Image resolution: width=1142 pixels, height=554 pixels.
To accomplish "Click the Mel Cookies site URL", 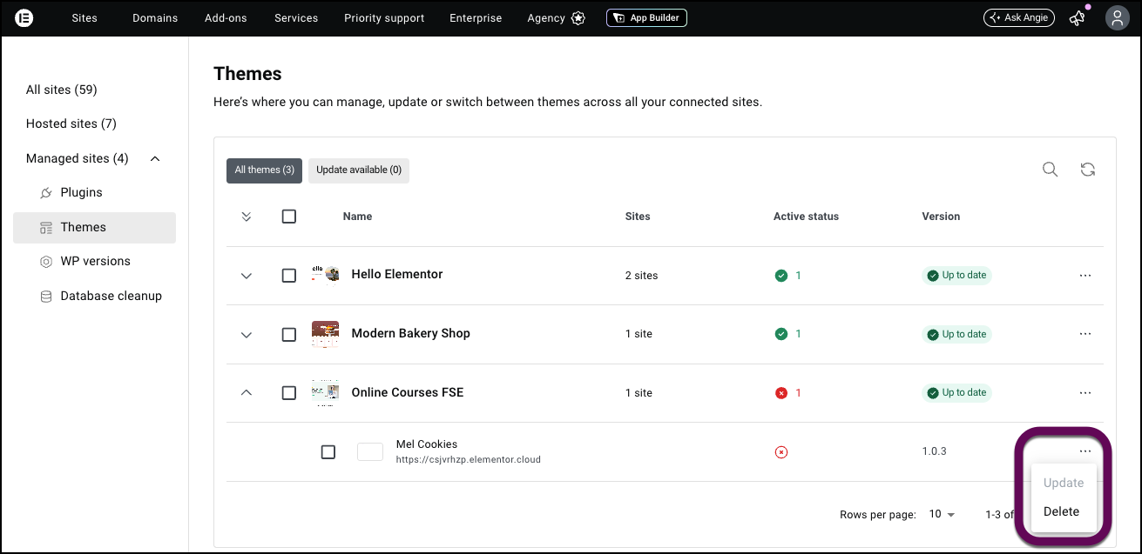I will (468, 460).
